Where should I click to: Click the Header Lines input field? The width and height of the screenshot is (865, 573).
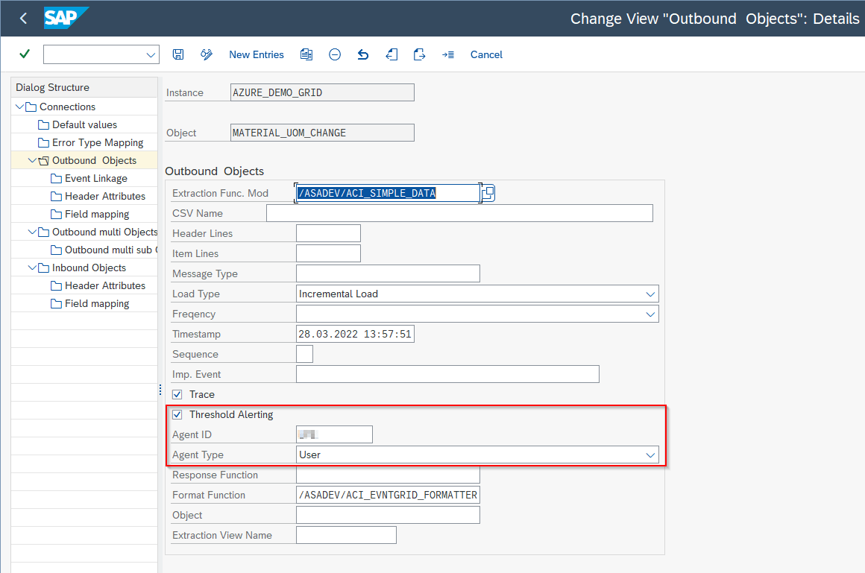point(328,233)
